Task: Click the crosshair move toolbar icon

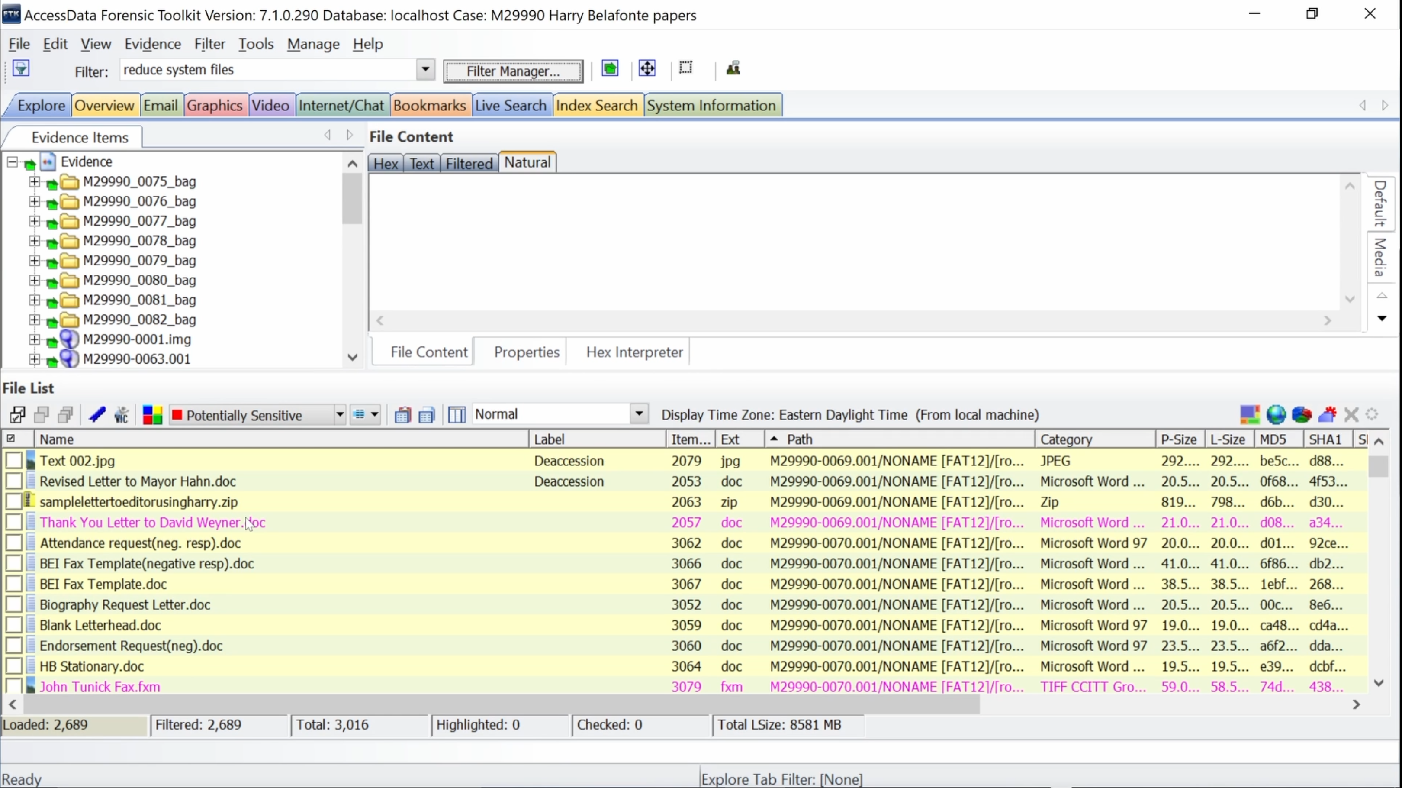Action: point(646,68)
